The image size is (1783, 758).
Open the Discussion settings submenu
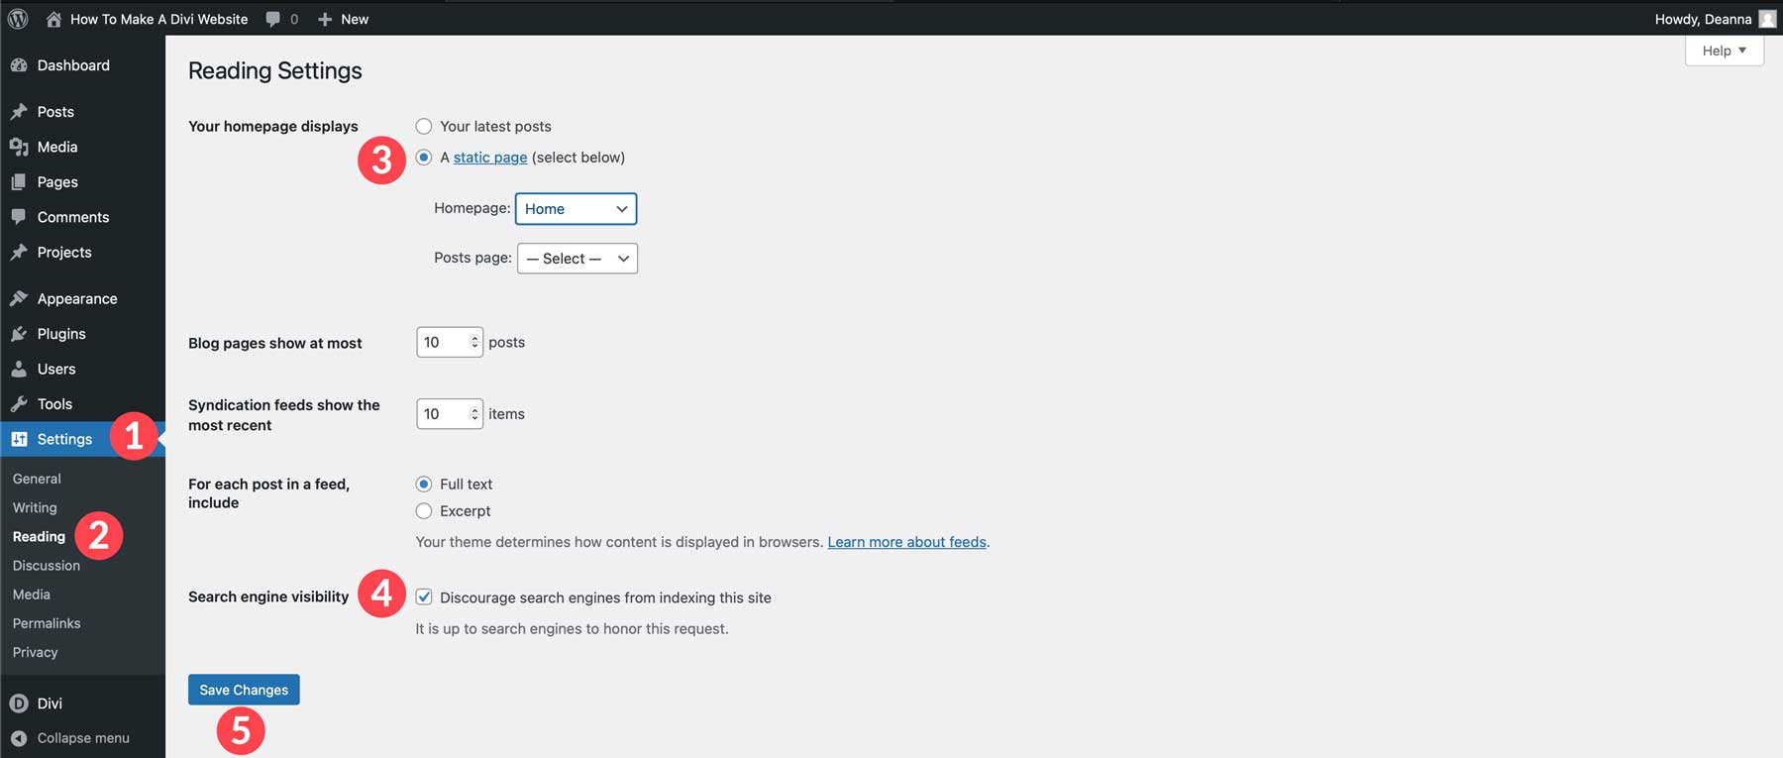47,566
